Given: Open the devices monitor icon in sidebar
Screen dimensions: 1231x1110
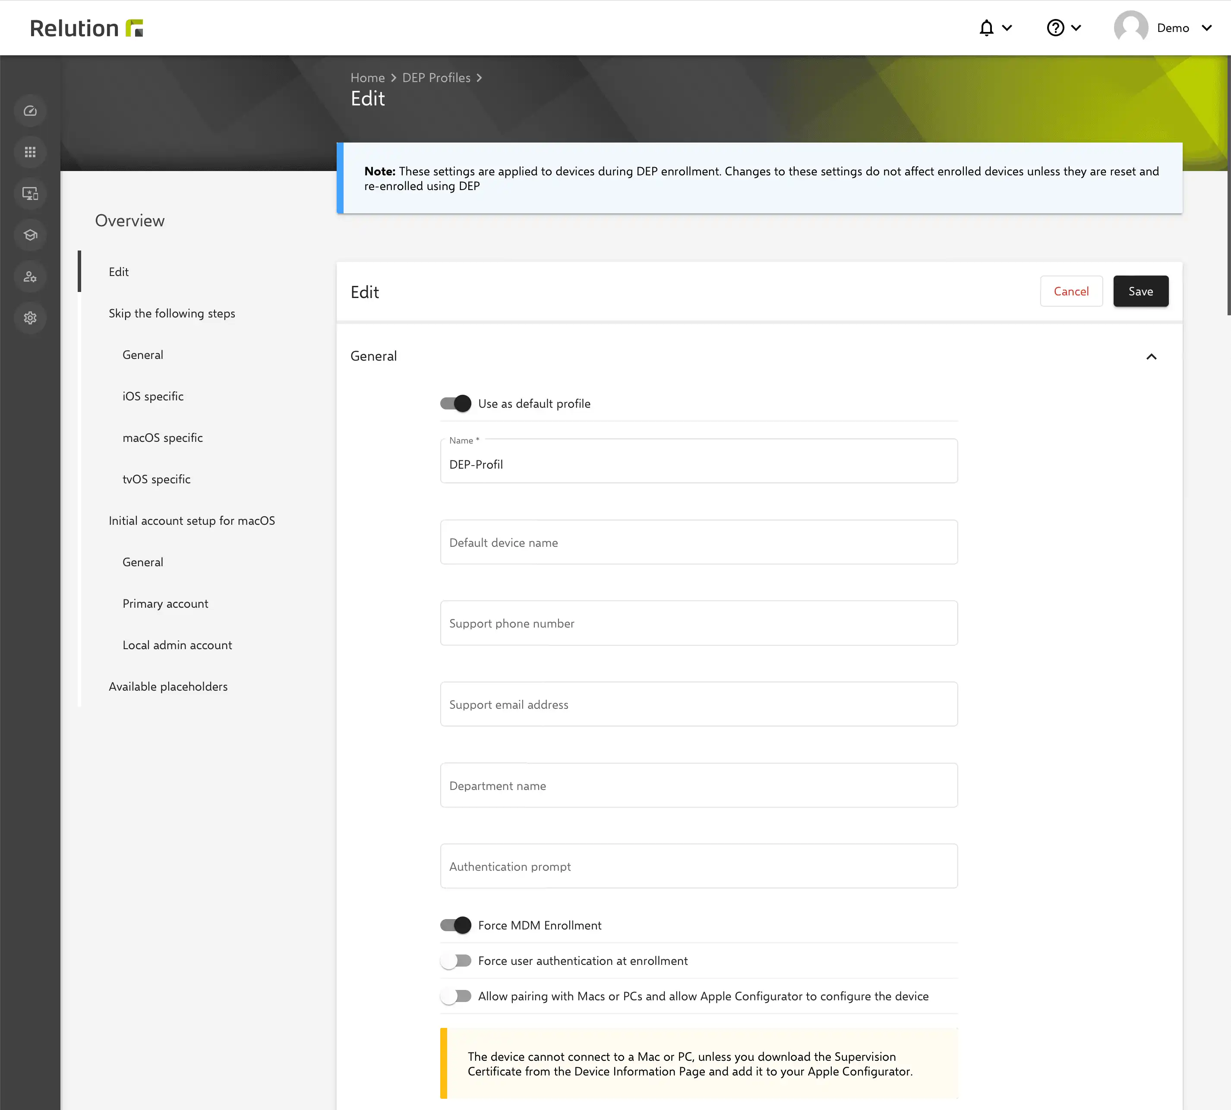Looking at the screenshot, I should (30, 194).
